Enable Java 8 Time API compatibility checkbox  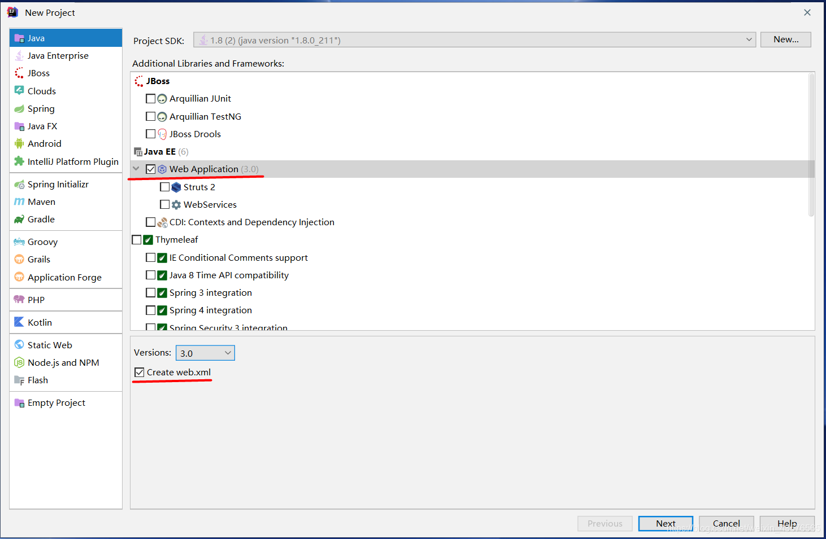coord(150,275)
